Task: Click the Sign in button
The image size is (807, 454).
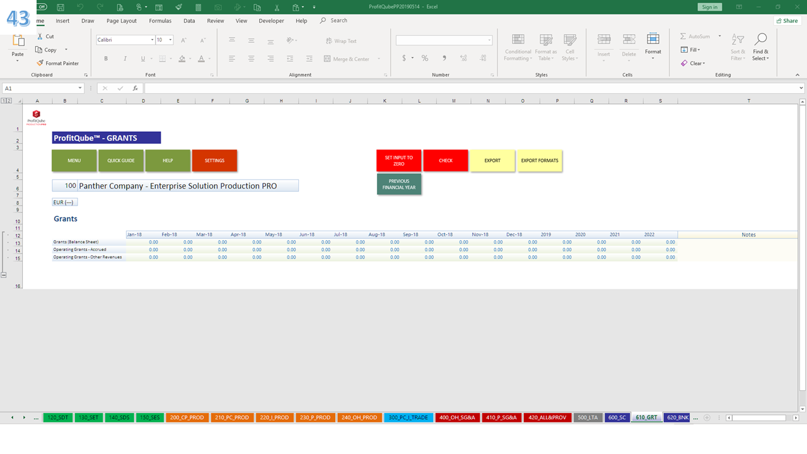Action: (710, 7)
